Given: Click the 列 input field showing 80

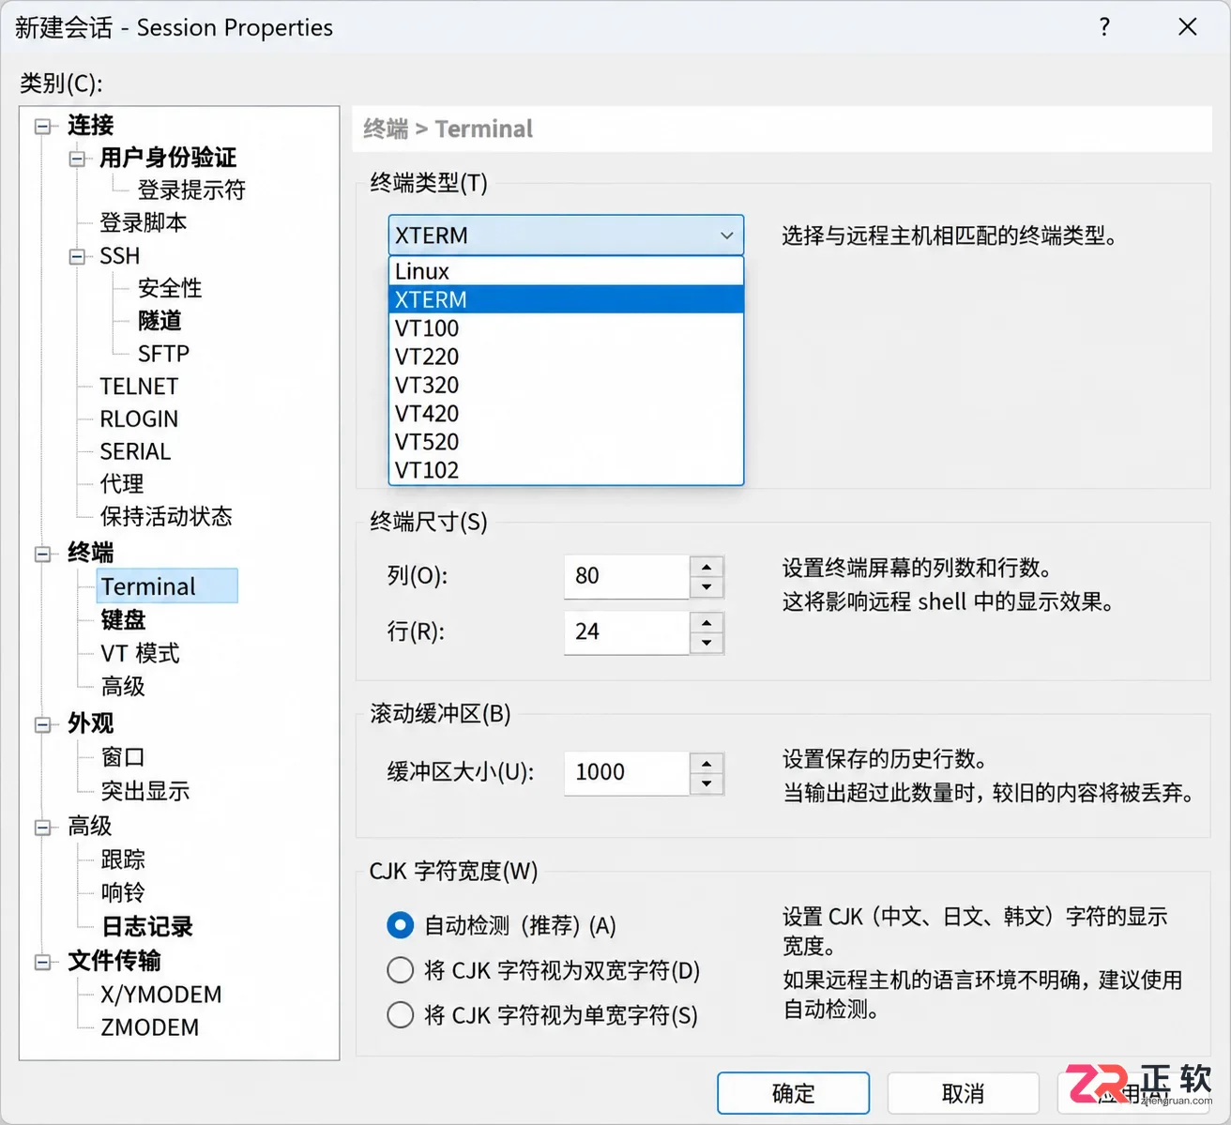Looking at the screenshot, I should pyautogui.click(x=627, y=576).
